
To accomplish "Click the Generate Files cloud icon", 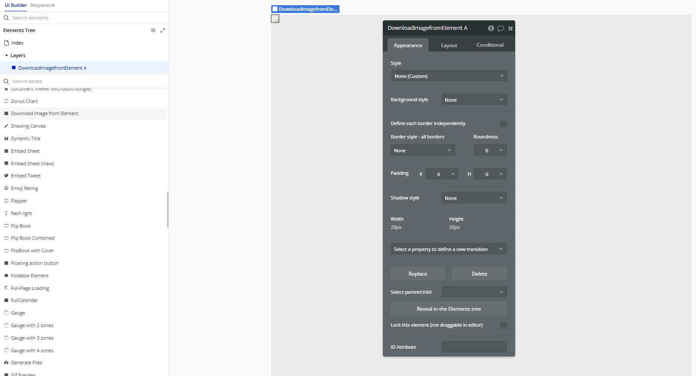I will (6, 363).
